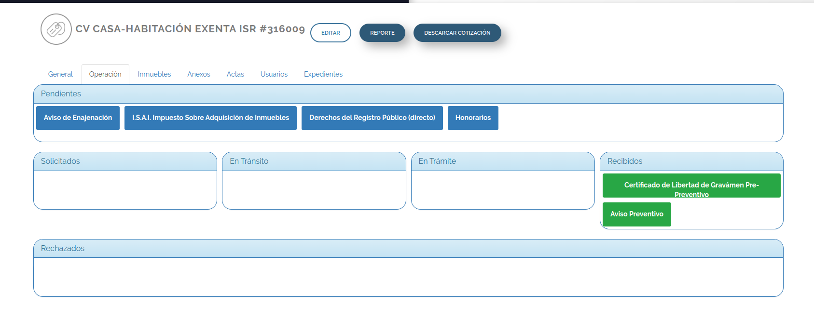This screenshot has width=814, height=319.
Task: Open the REPORTE button
Action: 382,33
